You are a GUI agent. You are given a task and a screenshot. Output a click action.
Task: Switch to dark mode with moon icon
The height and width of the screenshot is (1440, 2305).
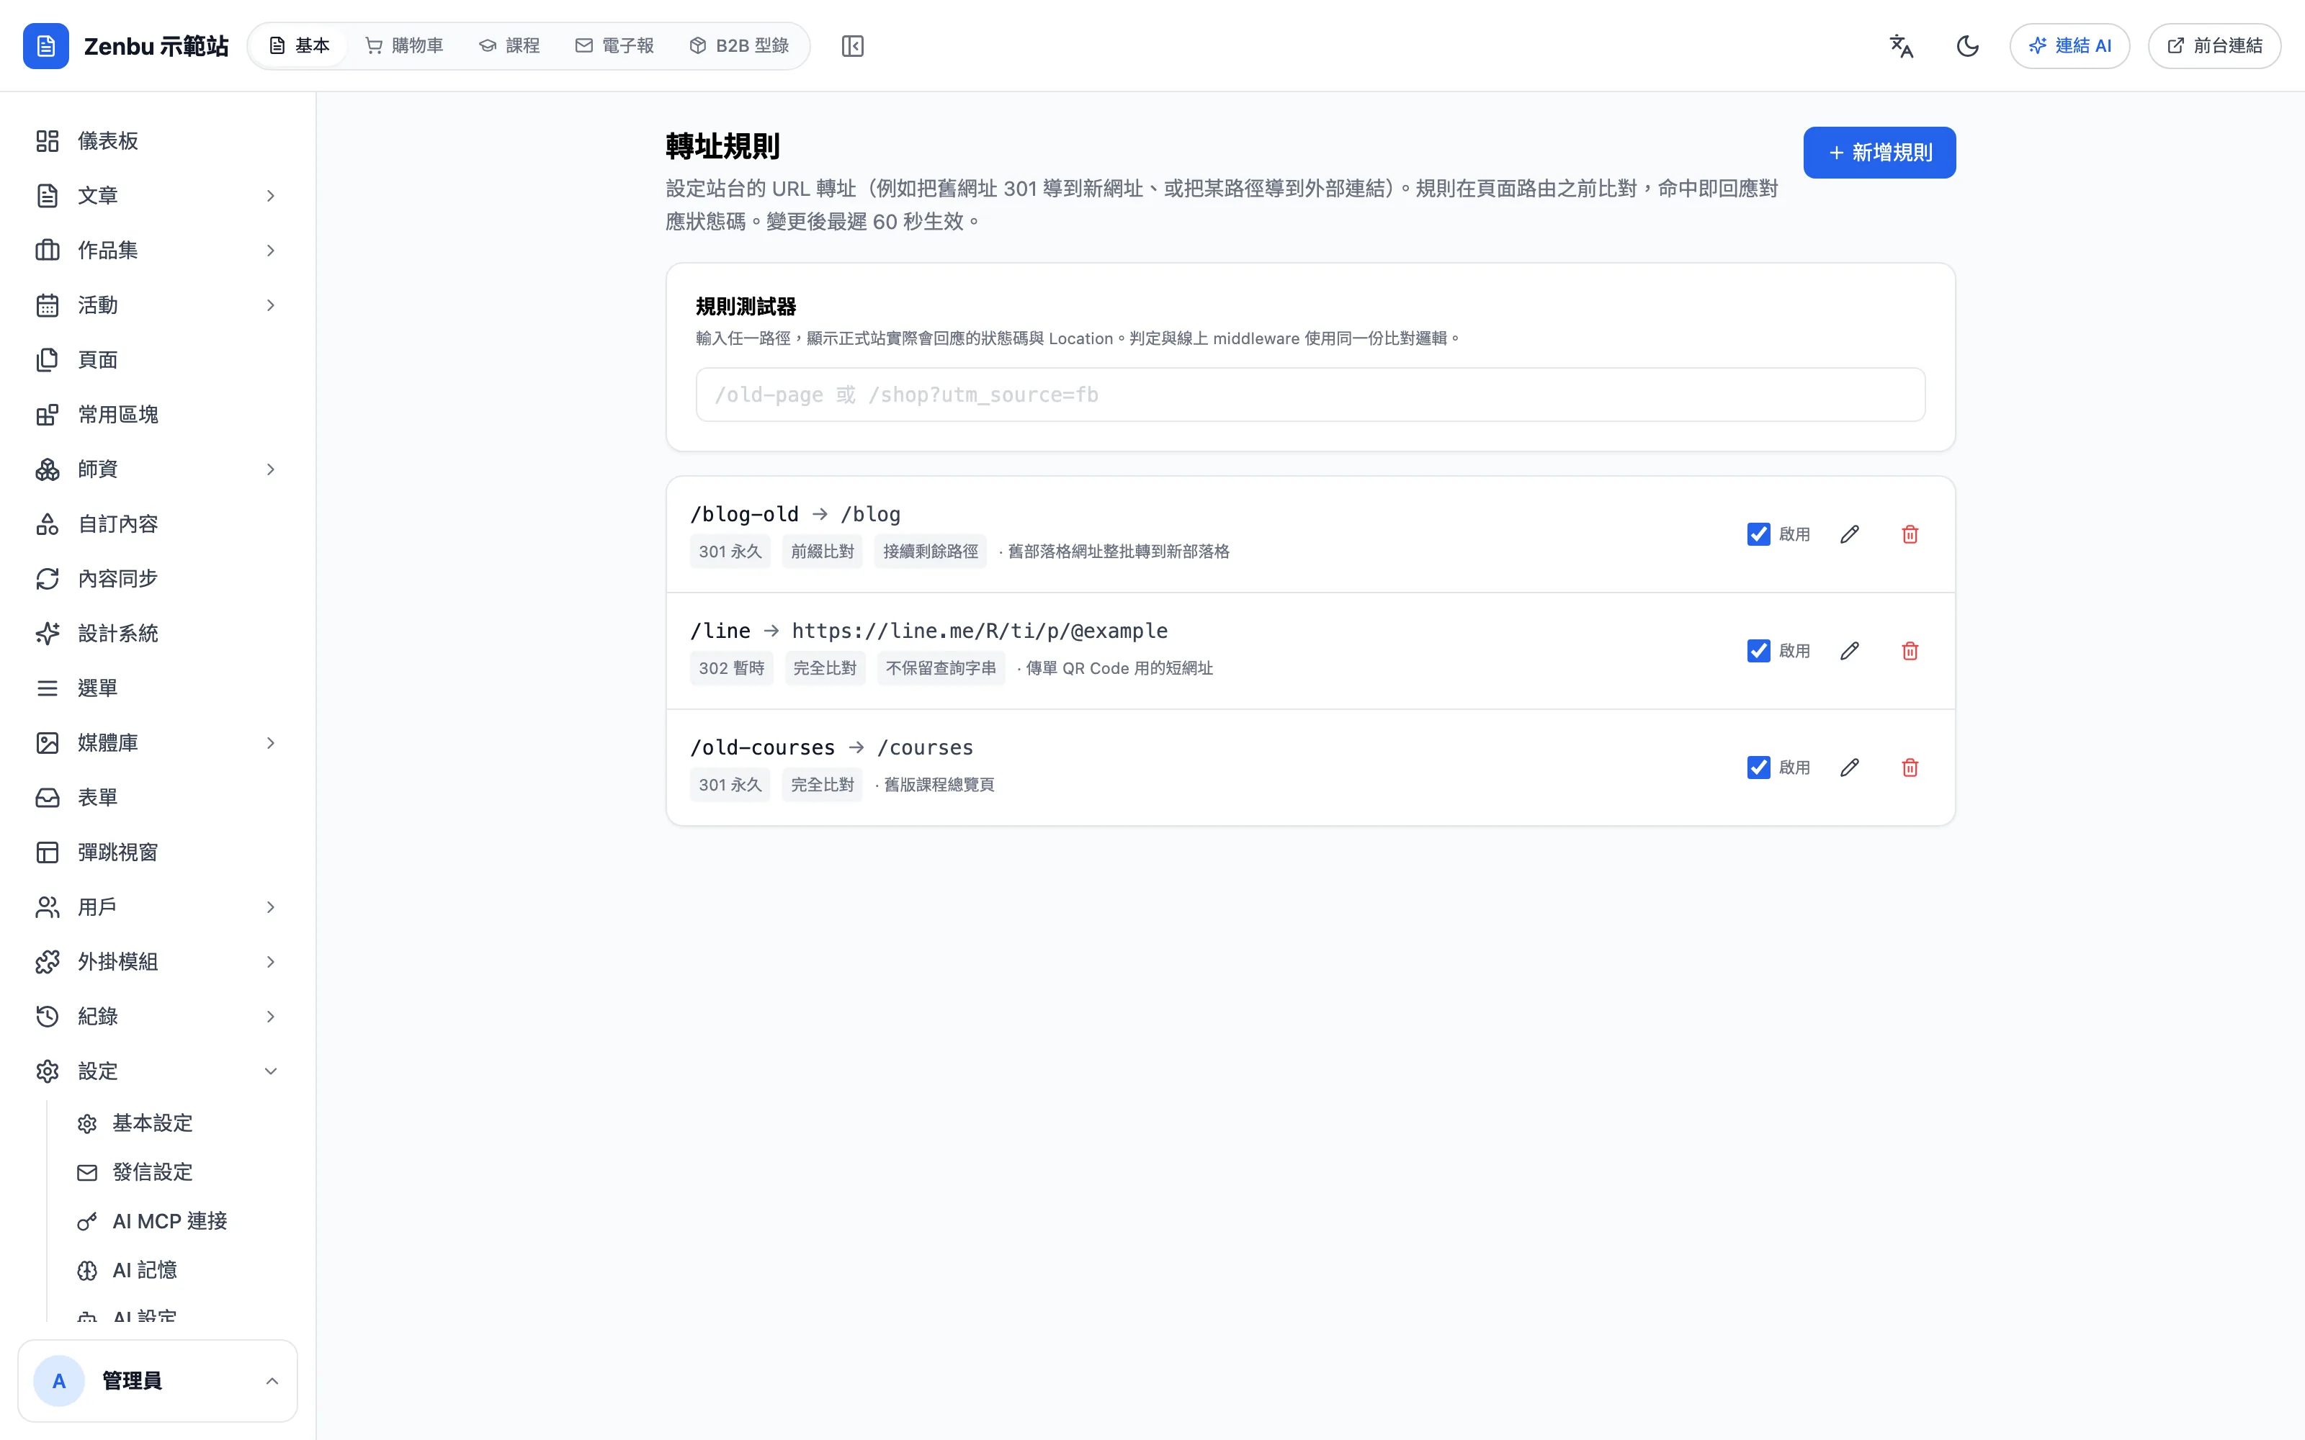(1968, 45)
